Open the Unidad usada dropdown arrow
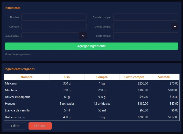The width and height of the screenshot is (183, 134). (83, 36)
